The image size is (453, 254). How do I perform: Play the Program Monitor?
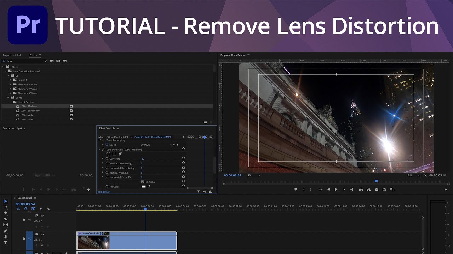[x=336, y=189]
